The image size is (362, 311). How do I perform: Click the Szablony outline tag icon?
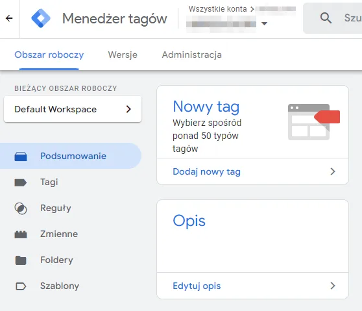tap(21, 286)
